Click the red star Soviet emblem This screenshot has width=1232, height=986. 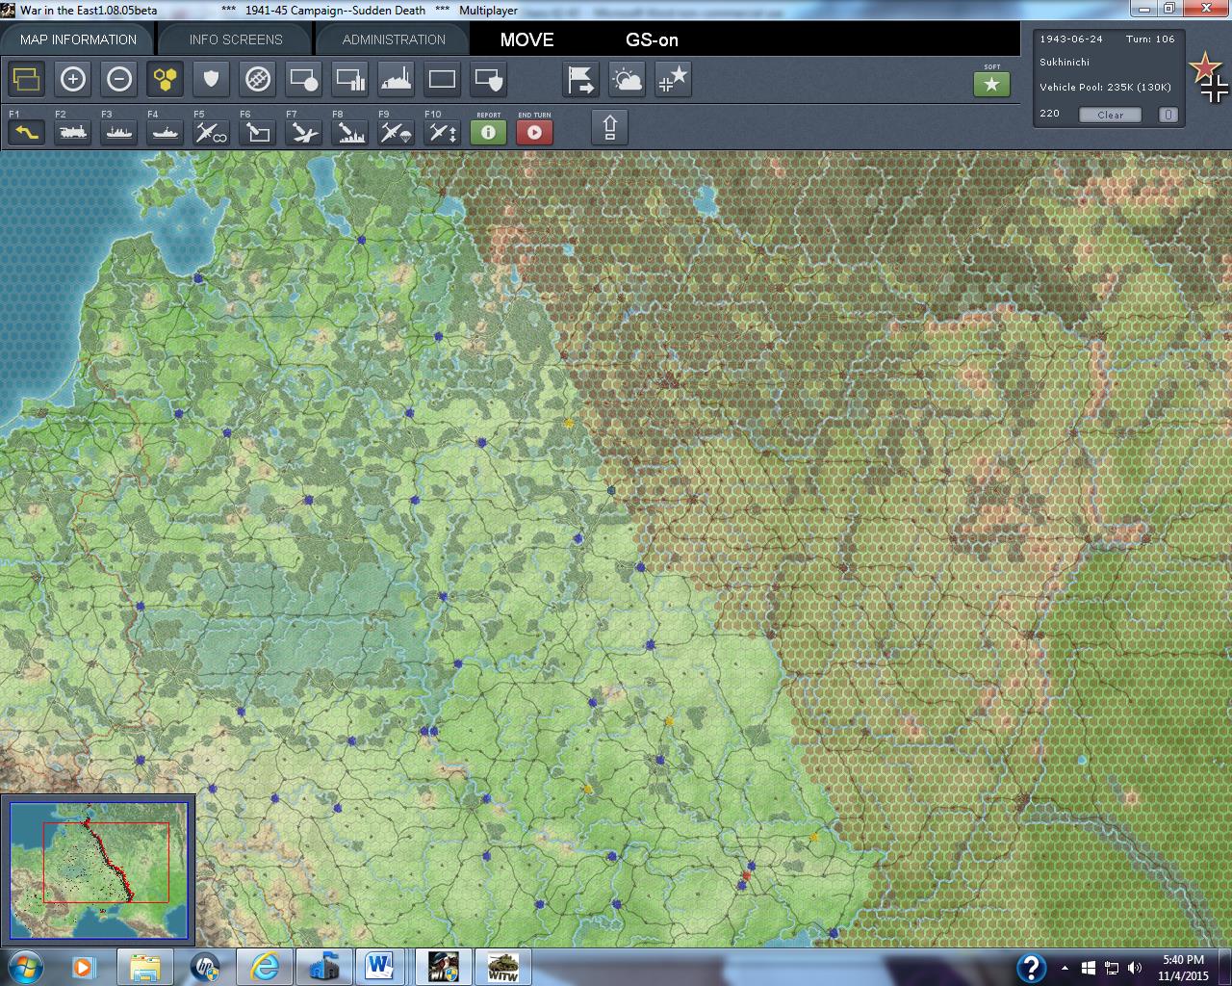[1204, 66]
